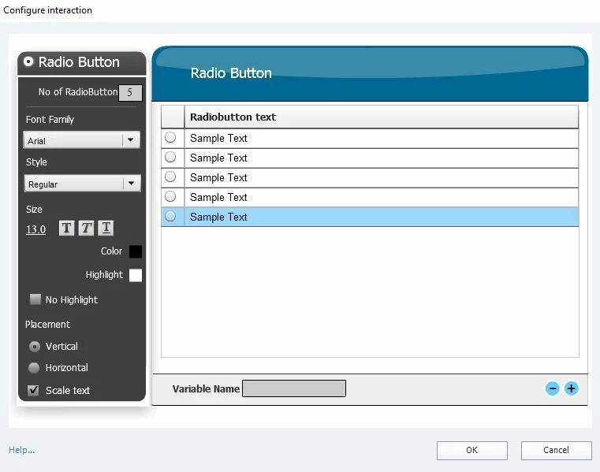Open the Highlight color swatch
This screenshot has height=472, width=600.
136,275
